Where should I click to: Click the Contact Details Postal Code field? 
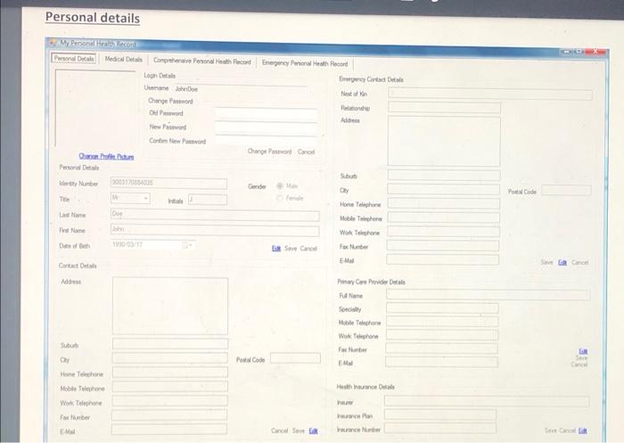pyautogui.click(x=295, y=358)
